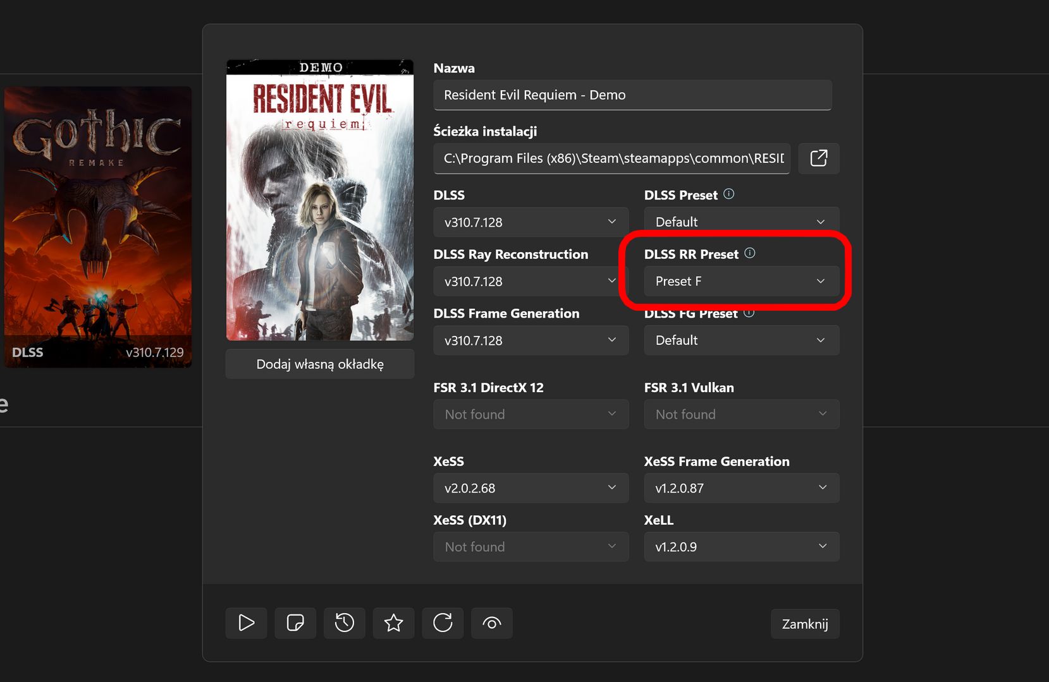The height and width of the screenshot is (682, 1049).
Task: Open the DLSS Ray Reconstruction version dropdown
Action: 531,281
